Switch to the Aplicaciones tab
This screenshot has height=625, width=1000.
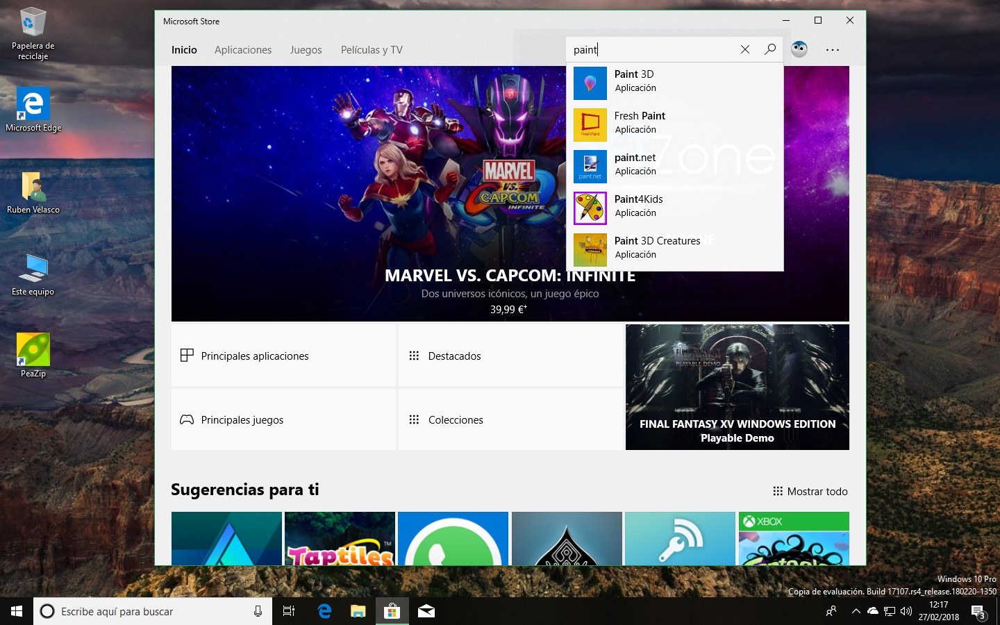(243, 50)
